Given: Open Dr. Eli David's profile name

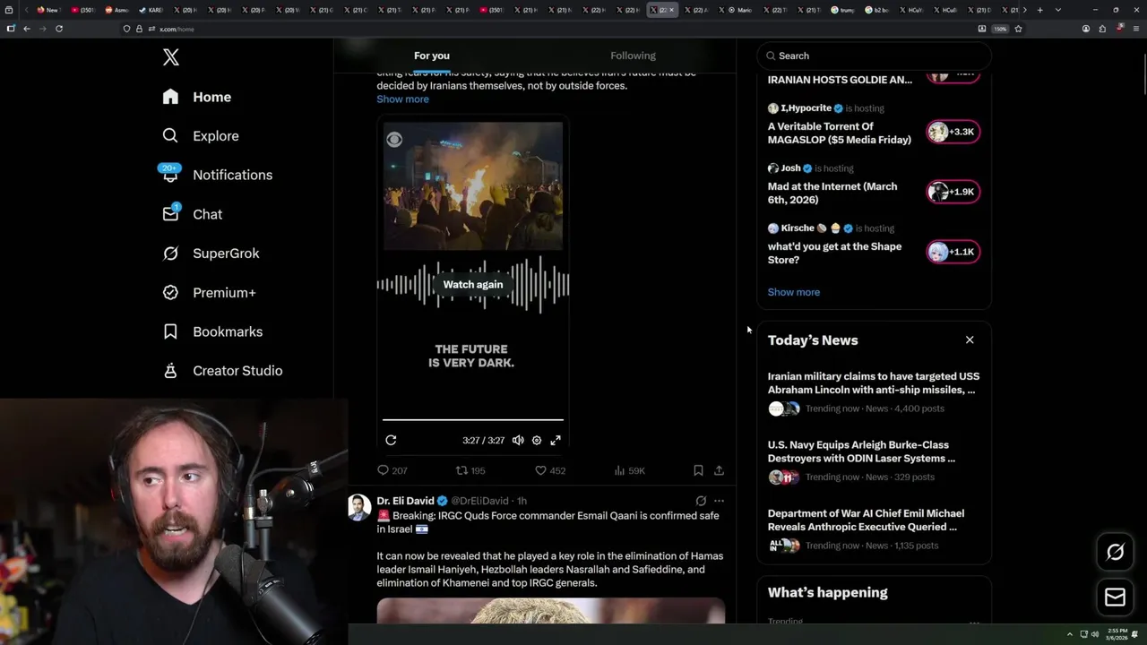Looking at the screenshot, I should click(x=405, y=501).
